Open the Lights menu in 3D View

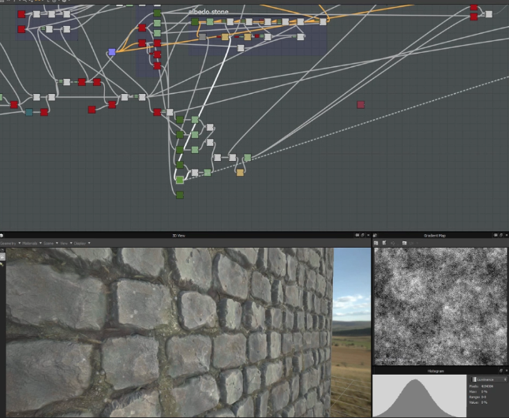point(49,243)
